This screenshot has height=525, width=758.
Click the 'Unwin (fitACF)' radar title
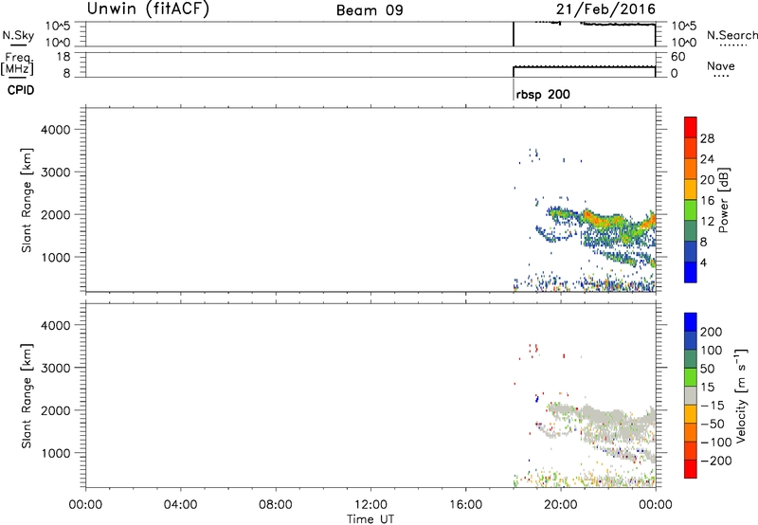coord(148,9)
